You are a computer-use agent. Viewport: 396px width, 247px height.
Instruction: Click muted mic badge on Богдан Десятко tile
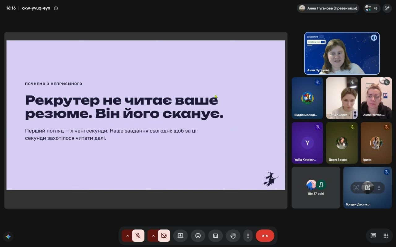coord(386,172)
